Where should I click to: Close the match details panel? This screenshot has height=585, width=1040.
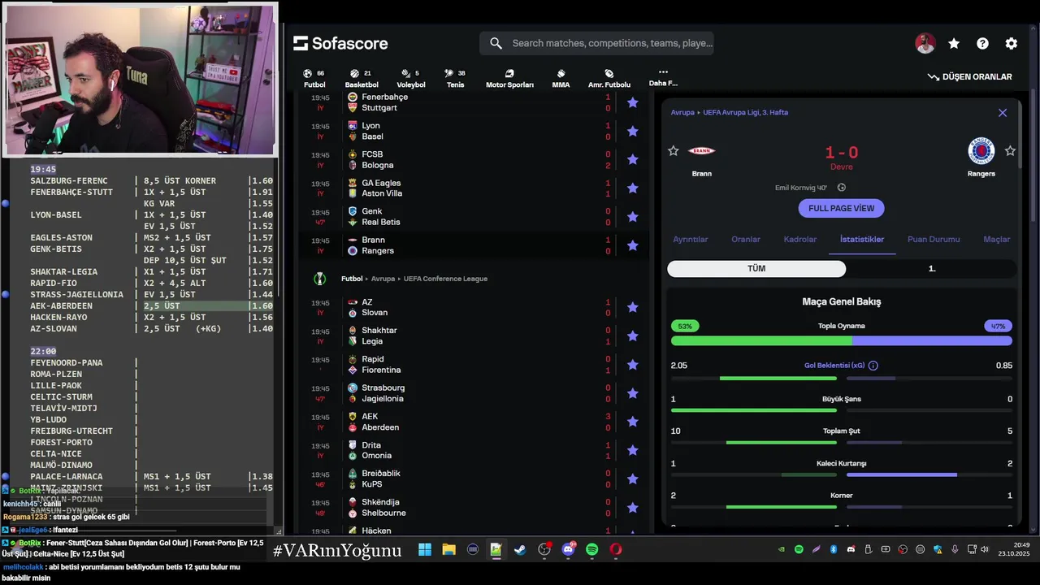click(x=1003, y=113)
